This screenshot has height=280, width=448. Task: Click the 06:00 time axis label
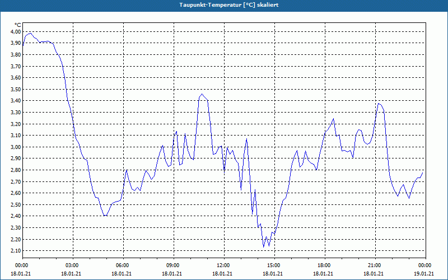coord(123,265)
